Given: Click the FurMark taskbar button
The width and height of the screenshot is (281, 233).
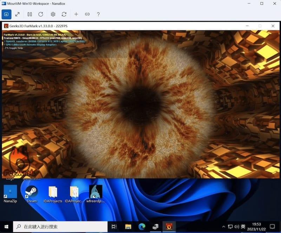Looking at the screenshot, I should pyautogui.click(x=169, y=227).
